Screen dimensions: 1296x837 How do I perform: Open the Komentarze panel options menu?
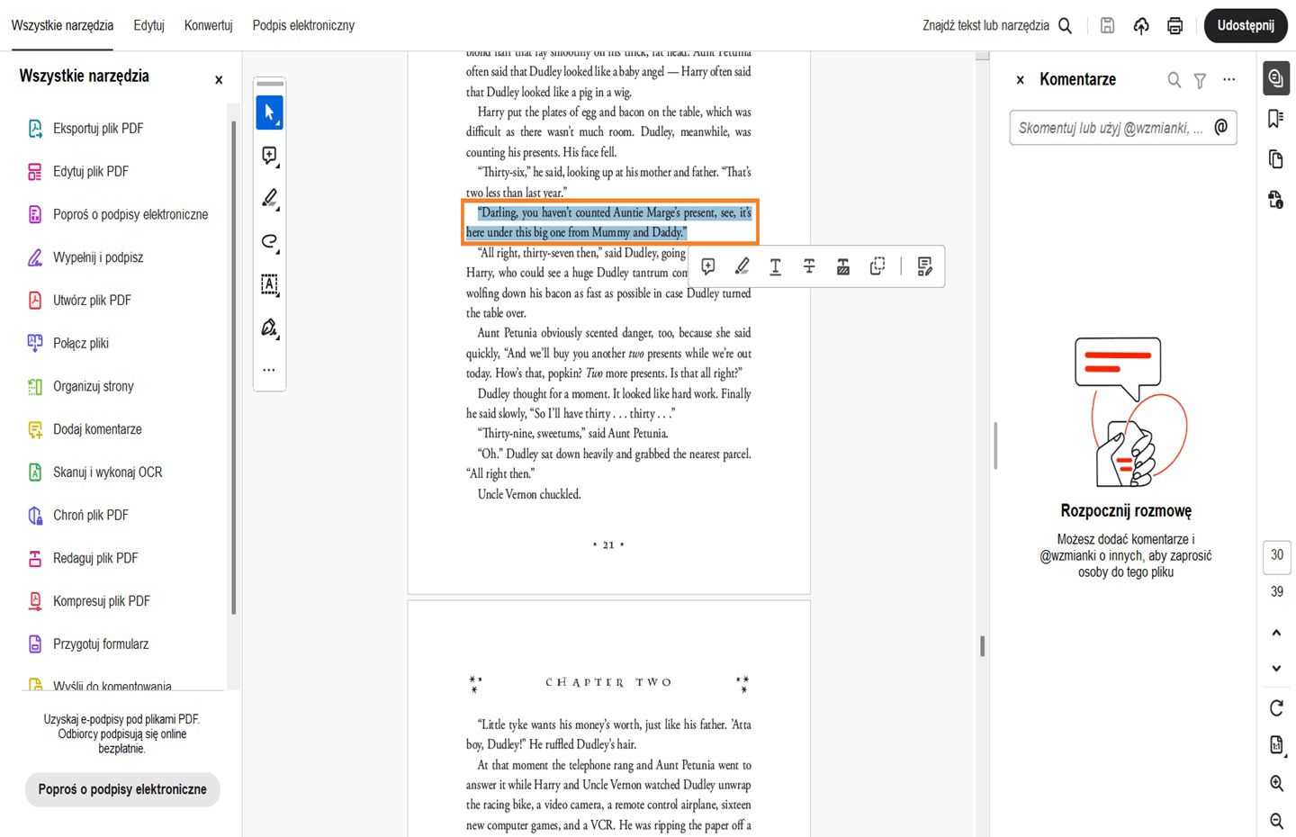pyautogui.click(x=1228, y=80)
